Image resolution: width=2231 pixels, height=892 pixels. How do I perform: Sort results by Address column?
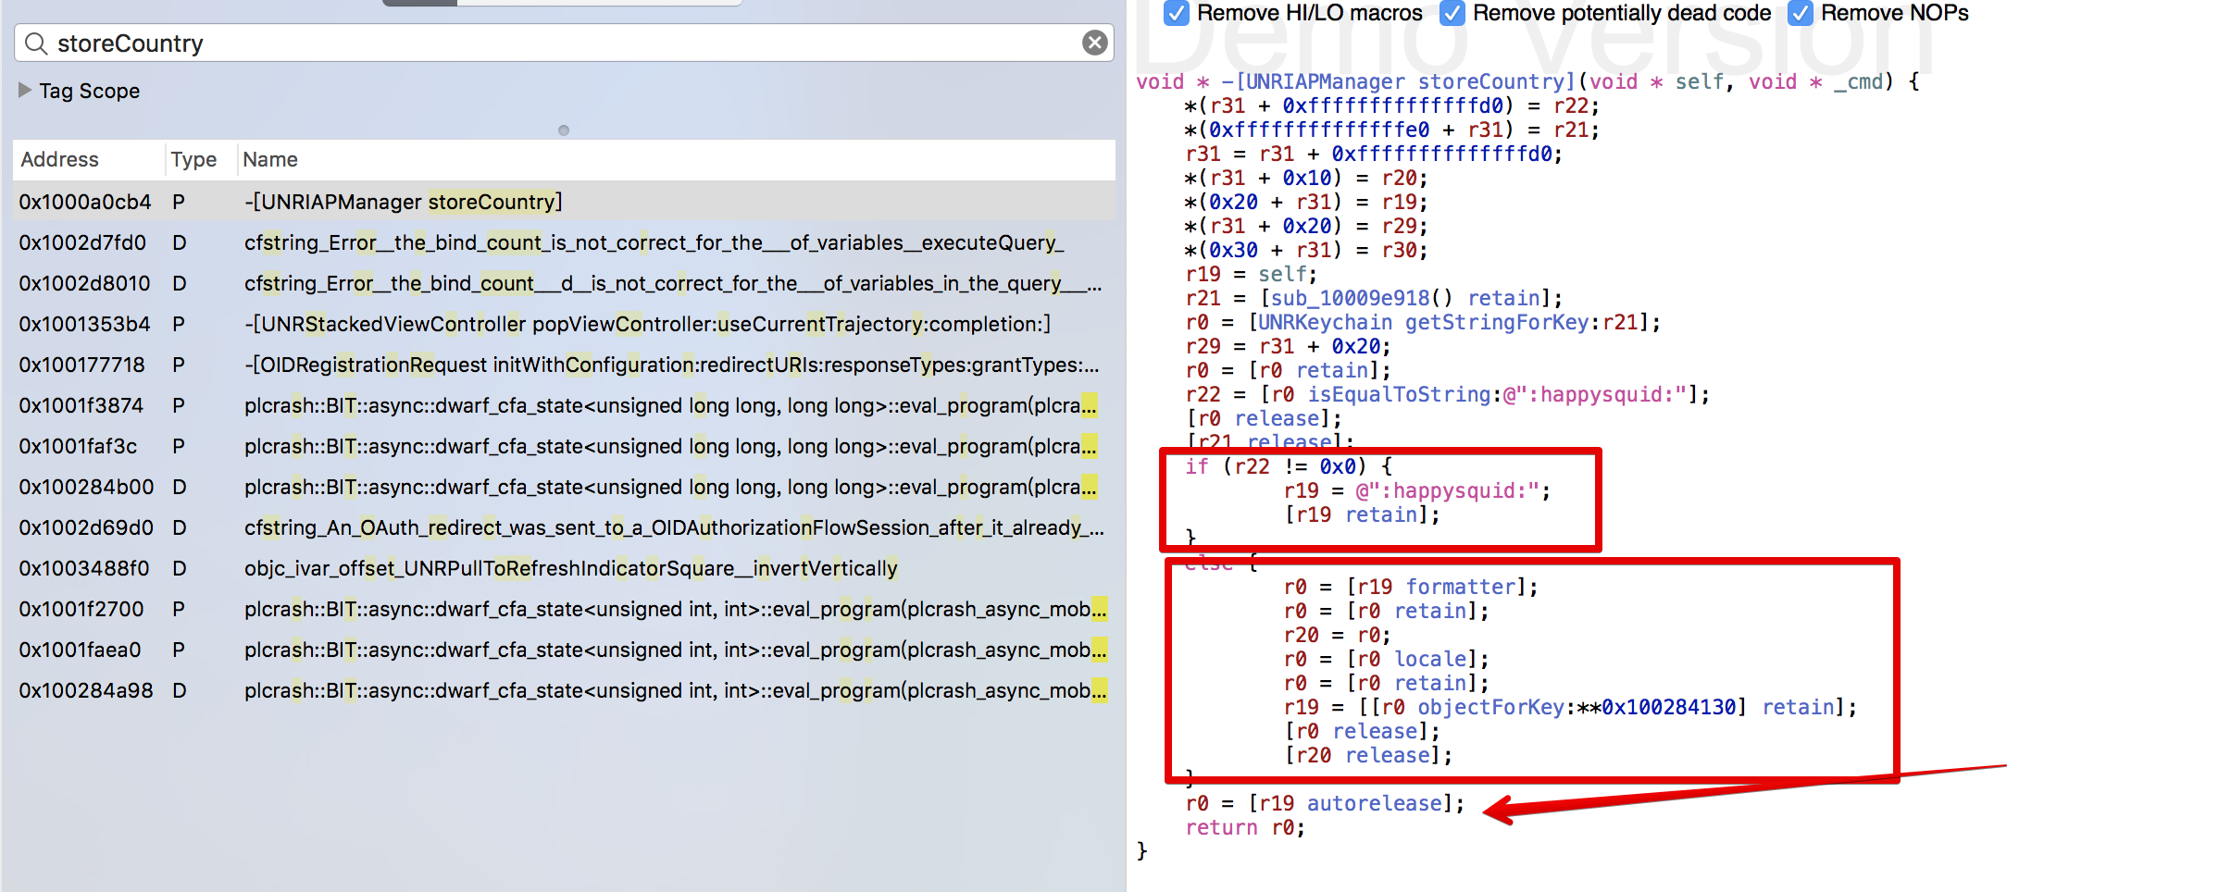click(x=59, y=160)
